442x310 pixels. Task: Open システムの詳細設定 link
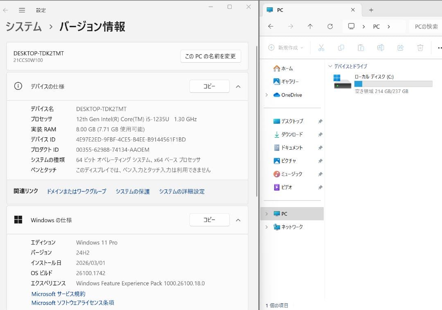pyautogui.click(x=182, y=191)
